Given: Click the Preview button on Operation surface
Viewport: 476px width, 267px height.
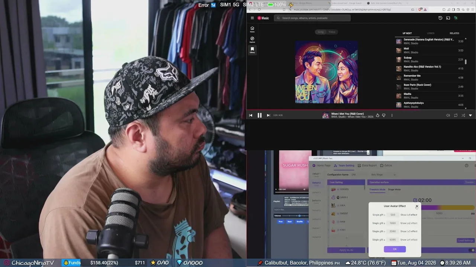Looking at the screenshot, I should (x=469, y=182).
